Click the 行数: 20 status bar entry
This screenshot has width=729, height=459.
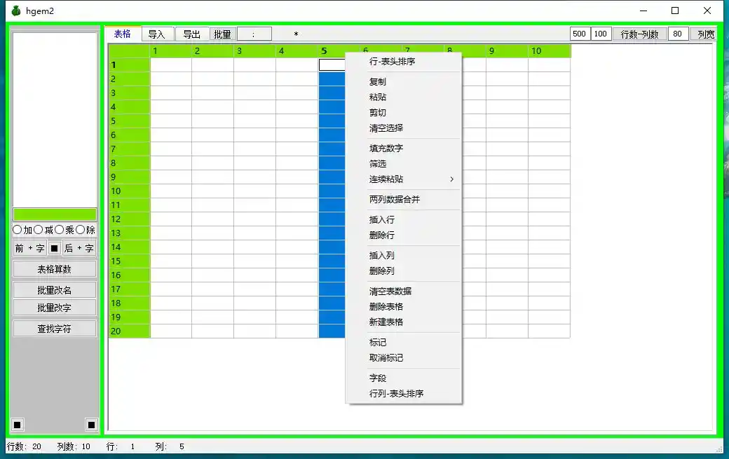24,446
